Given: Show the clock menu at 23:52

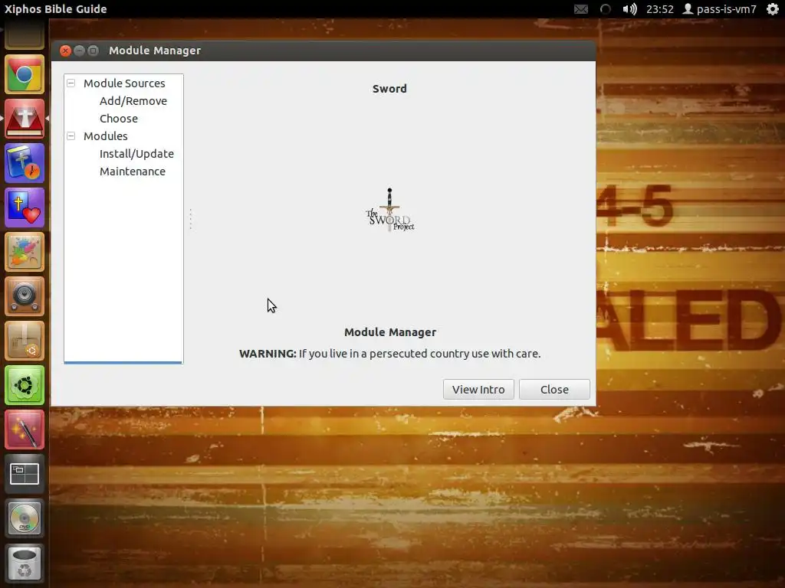Looking at the screenshot, I should [x=659, y=9].
